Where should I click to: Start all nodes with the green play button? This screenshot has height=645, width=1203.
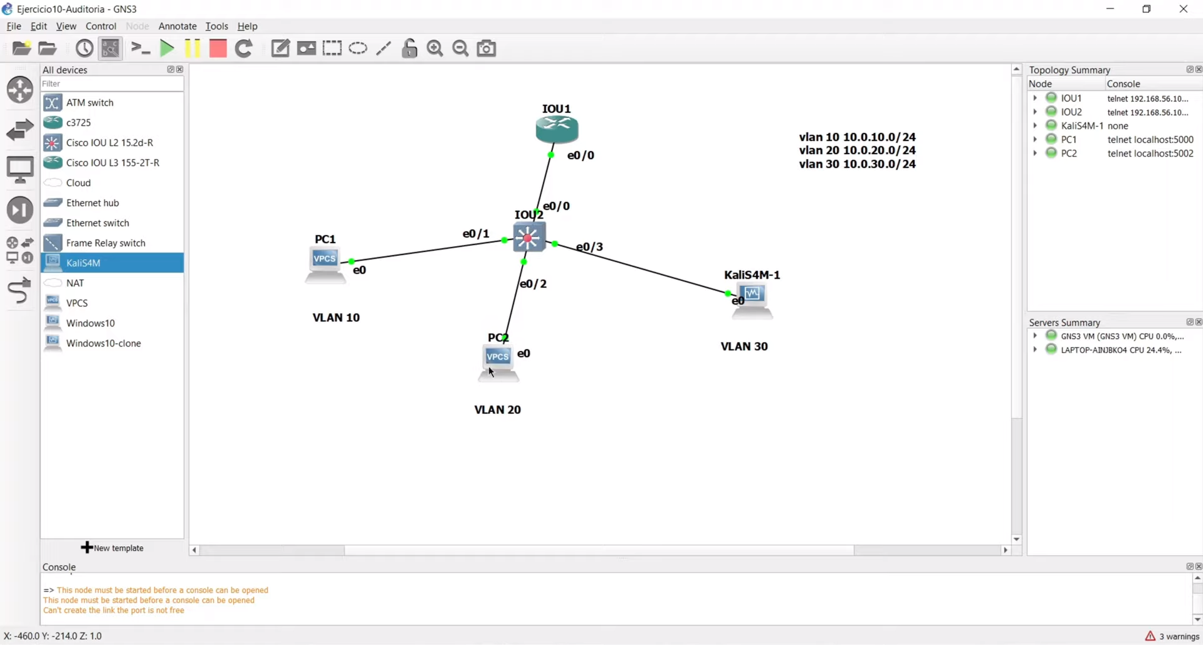[167, 48]
